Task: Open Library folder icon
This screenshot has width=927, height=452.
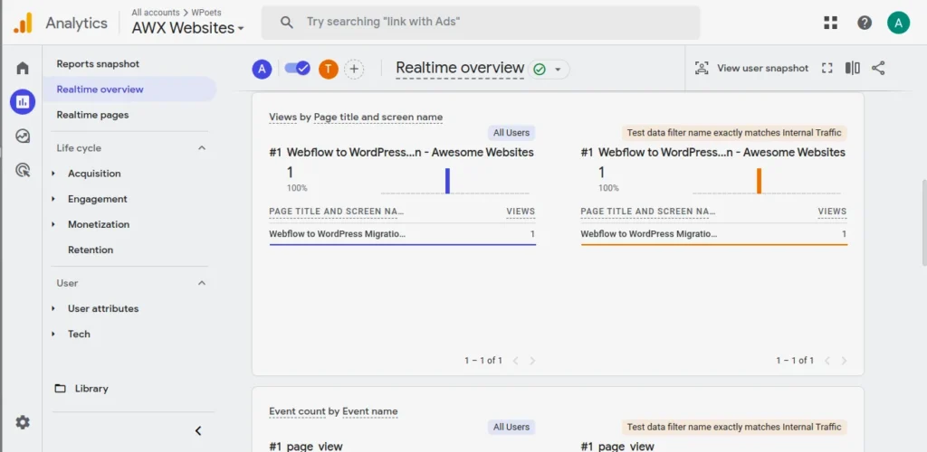Action: pos(61,389)
